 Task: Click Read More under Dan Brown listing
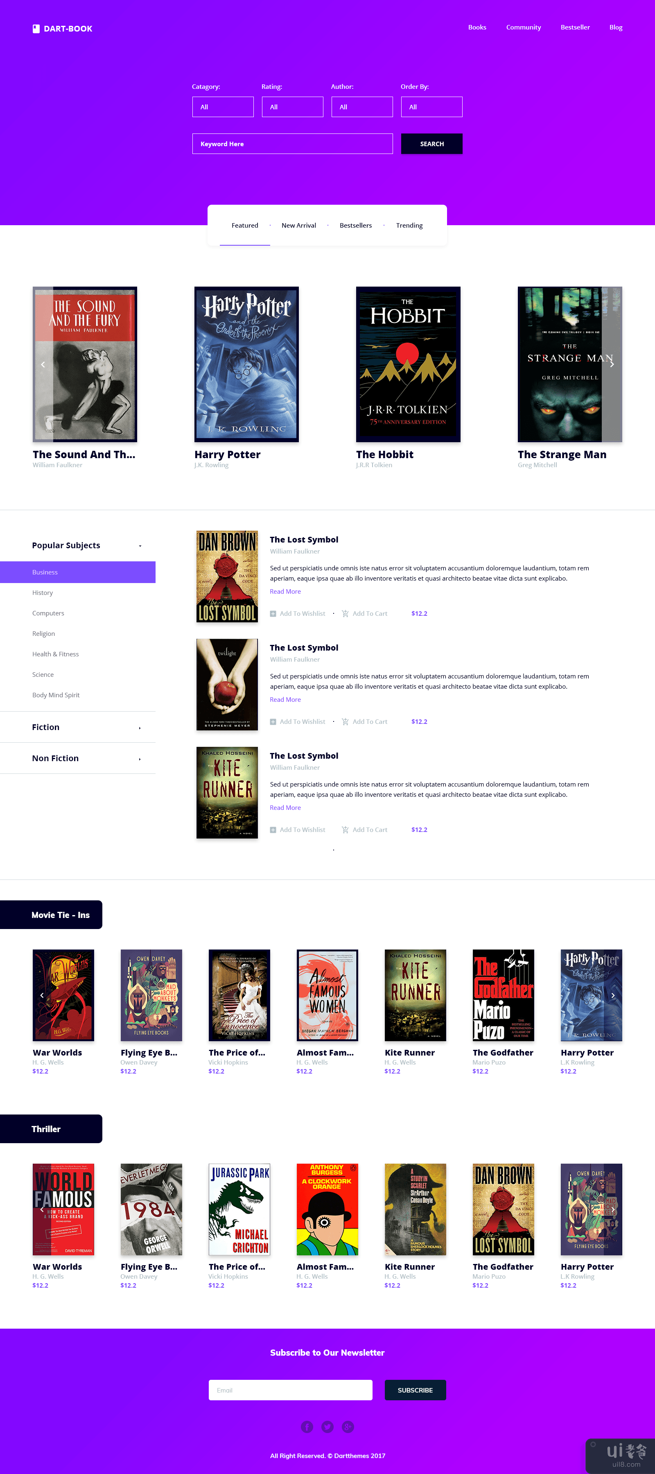click(285, 592)
